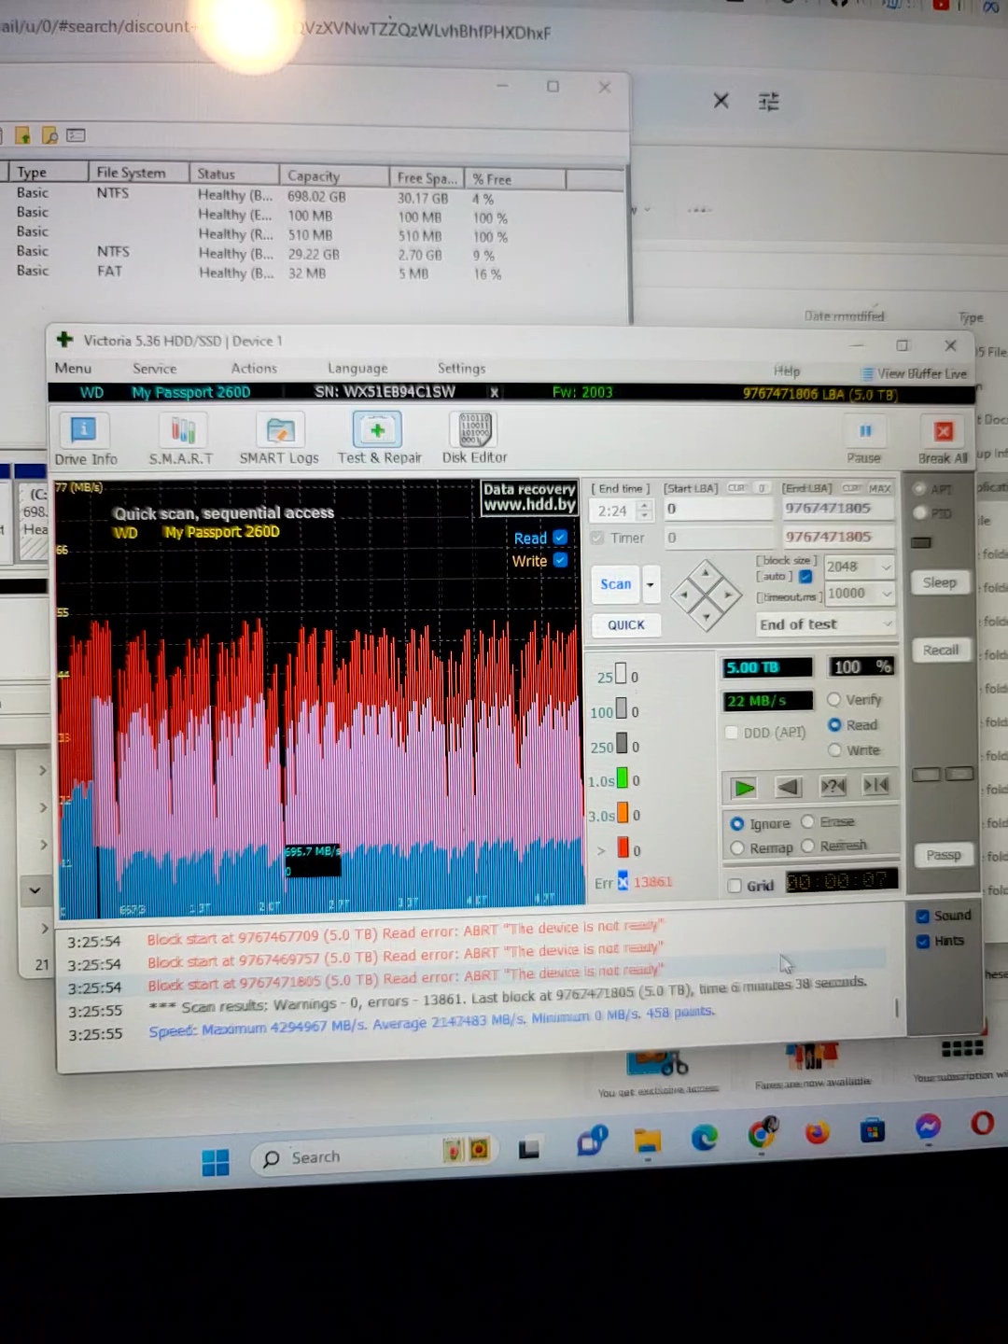The image size is (1008, 1344).
Task: Click the reverse scan arrow button
Action: (x=788, y=787)
